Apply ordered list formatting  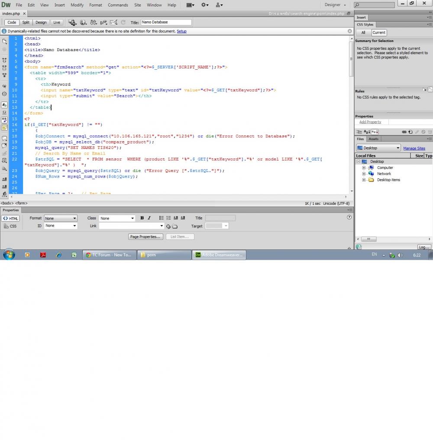tap(168, 218)
